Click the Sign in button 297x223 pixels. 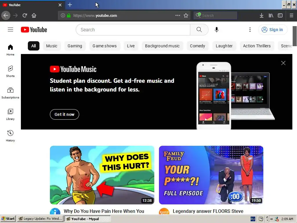[273, 30]
